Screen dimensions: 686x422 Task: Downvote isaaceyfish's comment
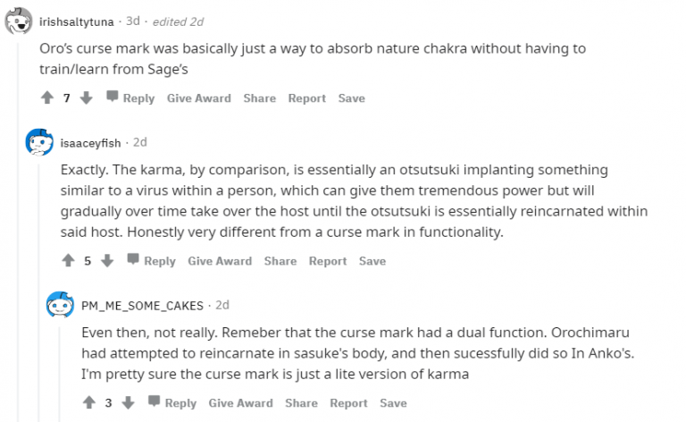point(107,261)
